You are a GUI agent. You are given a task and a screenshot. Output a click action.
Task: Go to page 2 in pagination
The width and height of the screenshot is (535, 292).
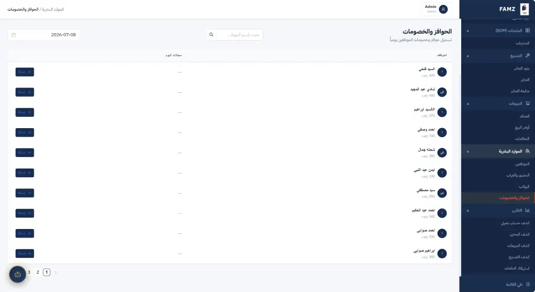click(x=38, y=272)
